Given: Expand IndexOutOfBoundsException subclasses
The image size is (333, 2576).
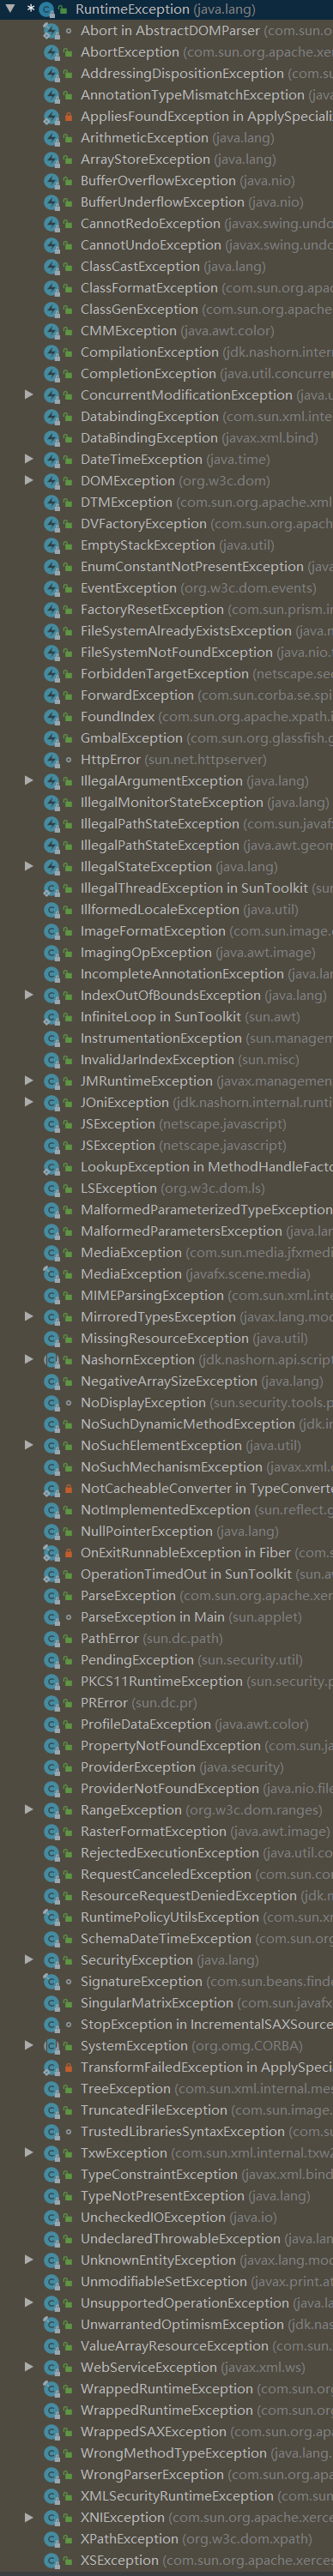Looking at the screenshot, I should pyautogui.click(x=29, y=994).
